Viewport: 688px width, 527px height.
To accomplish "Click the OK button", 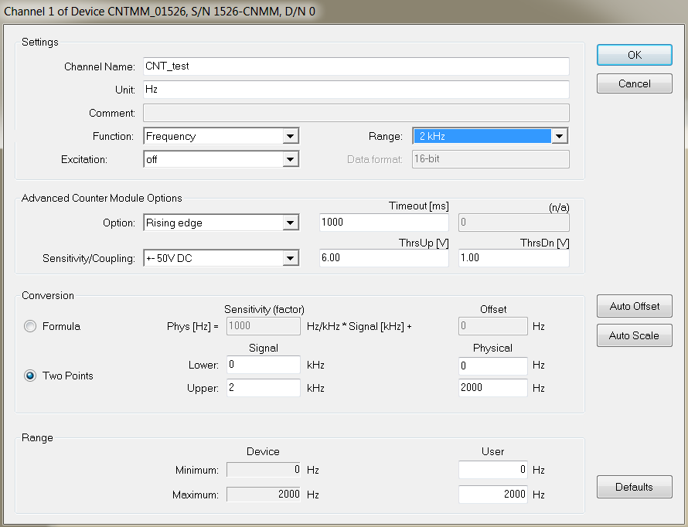I will coord(634,55).
